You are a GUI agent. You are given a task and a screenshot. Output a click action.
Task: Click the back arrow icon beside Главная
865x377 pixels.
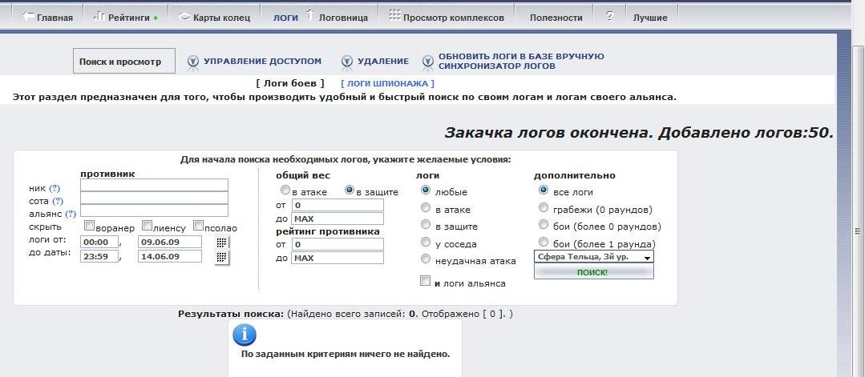[x=27, y=16]
